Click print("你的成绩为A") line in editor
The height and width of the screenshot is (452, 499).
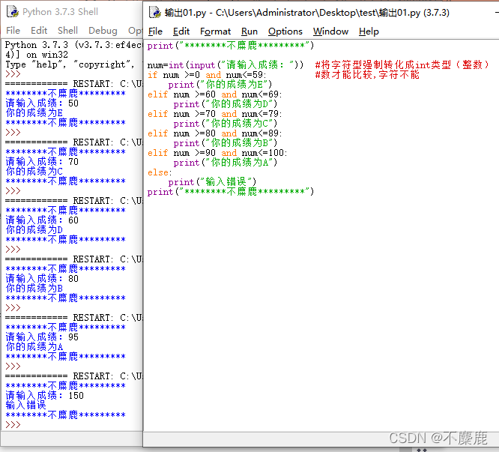(x=226, y=163)
